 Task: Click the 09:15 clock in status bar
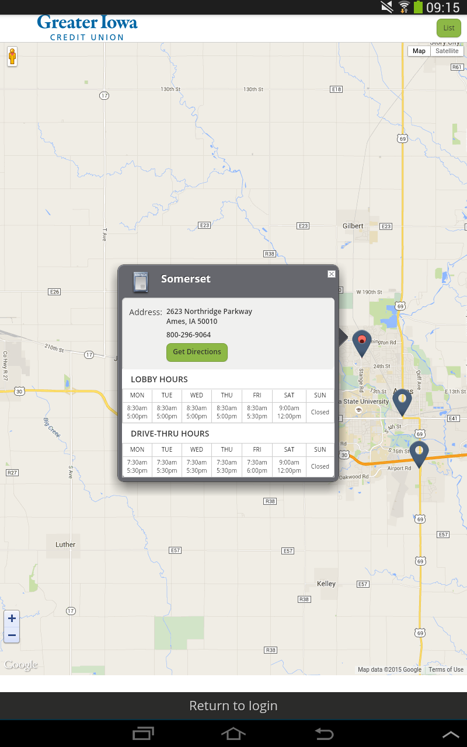tap(444, 7)
